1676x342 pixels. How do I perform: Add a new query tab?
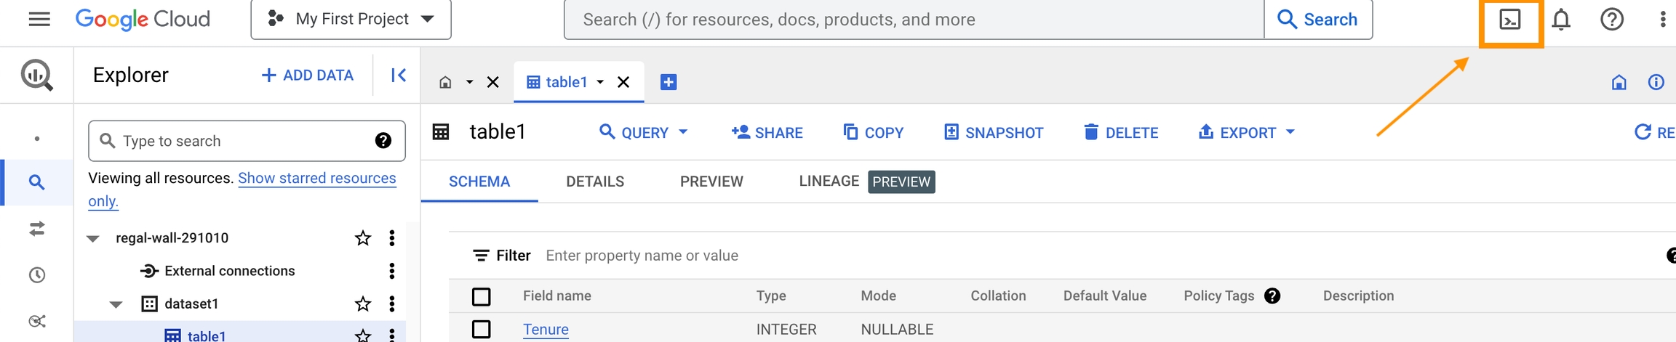pos(669,82)
